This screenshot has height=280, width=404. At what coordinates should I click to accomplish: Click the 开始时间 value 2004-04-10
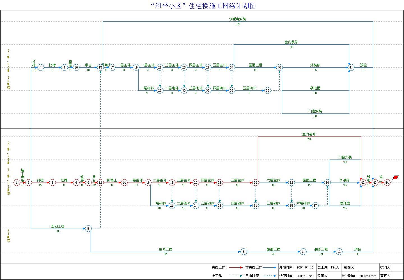click(x=305, y=267)
